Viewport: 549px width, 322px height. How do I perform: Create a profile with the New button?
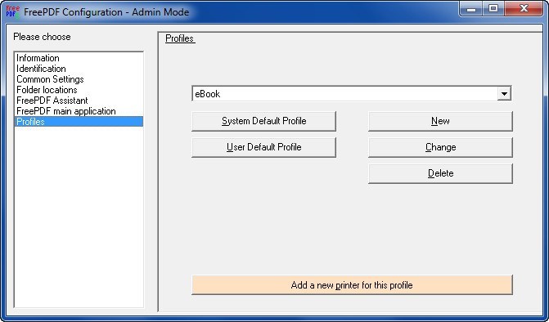pos(440,121)
